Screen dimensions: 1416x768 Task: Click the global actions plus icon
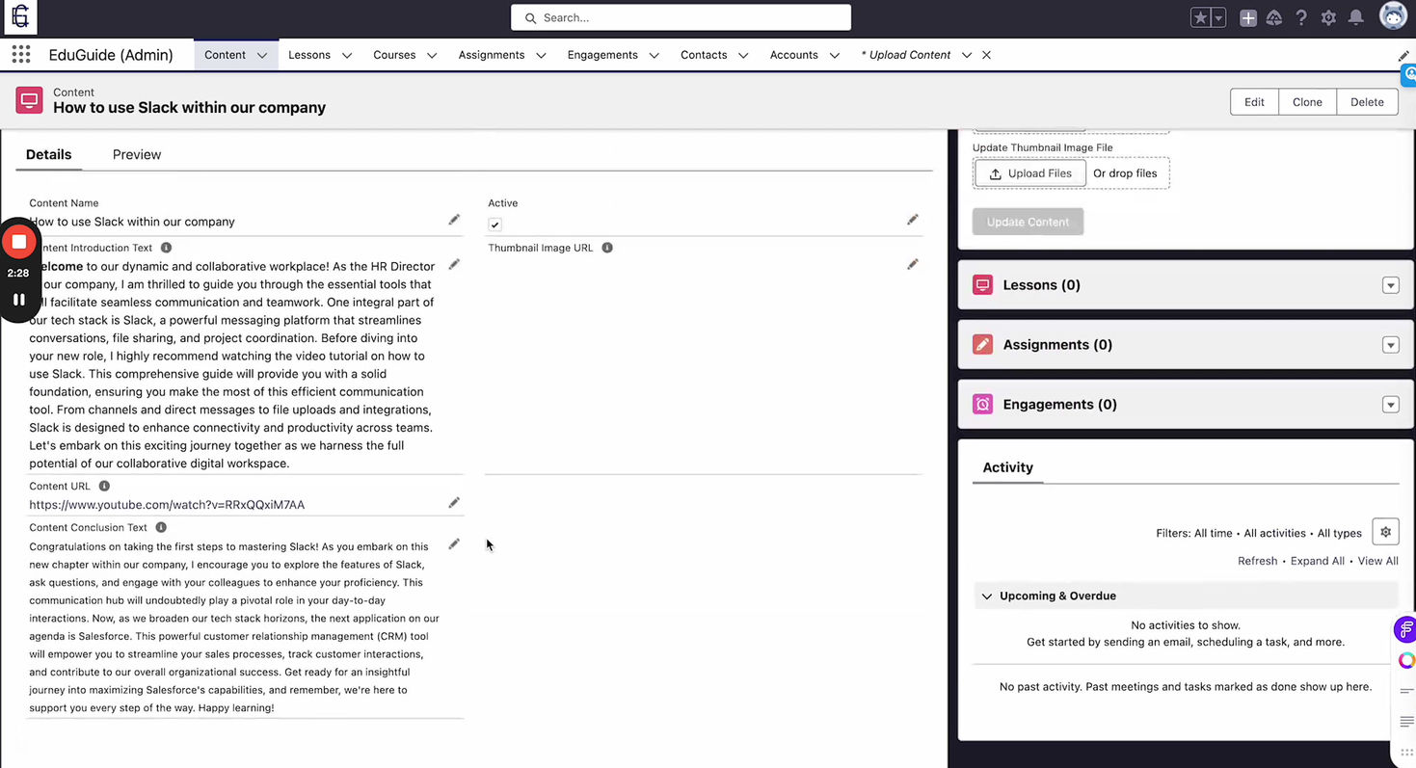tap(1248, 17)
